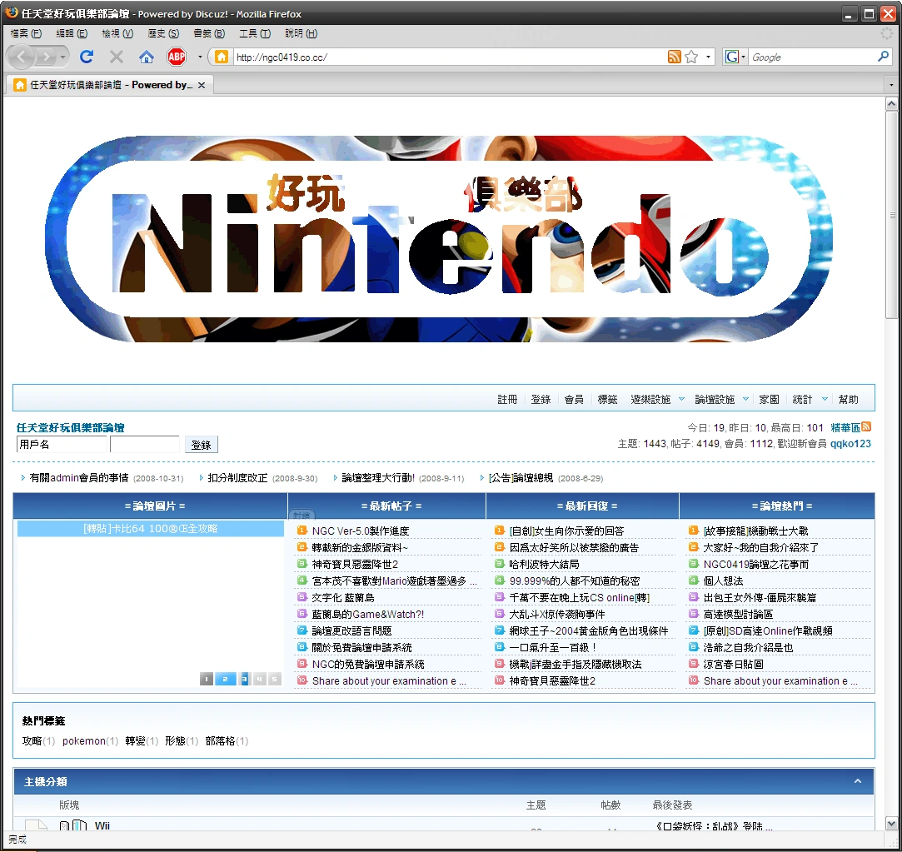902x852 pixels.
Task: Open the 精華區 link
Action: coord(845,427)
